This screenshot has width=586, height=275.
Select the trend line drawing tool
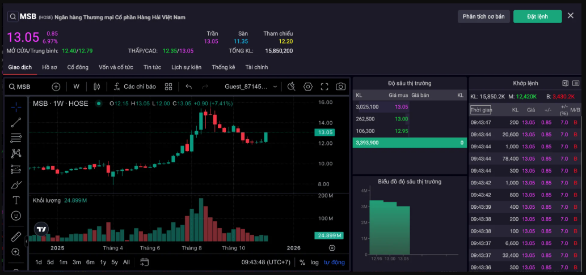[x=16, y=122]
